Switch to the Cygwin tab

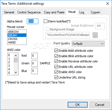95,12
